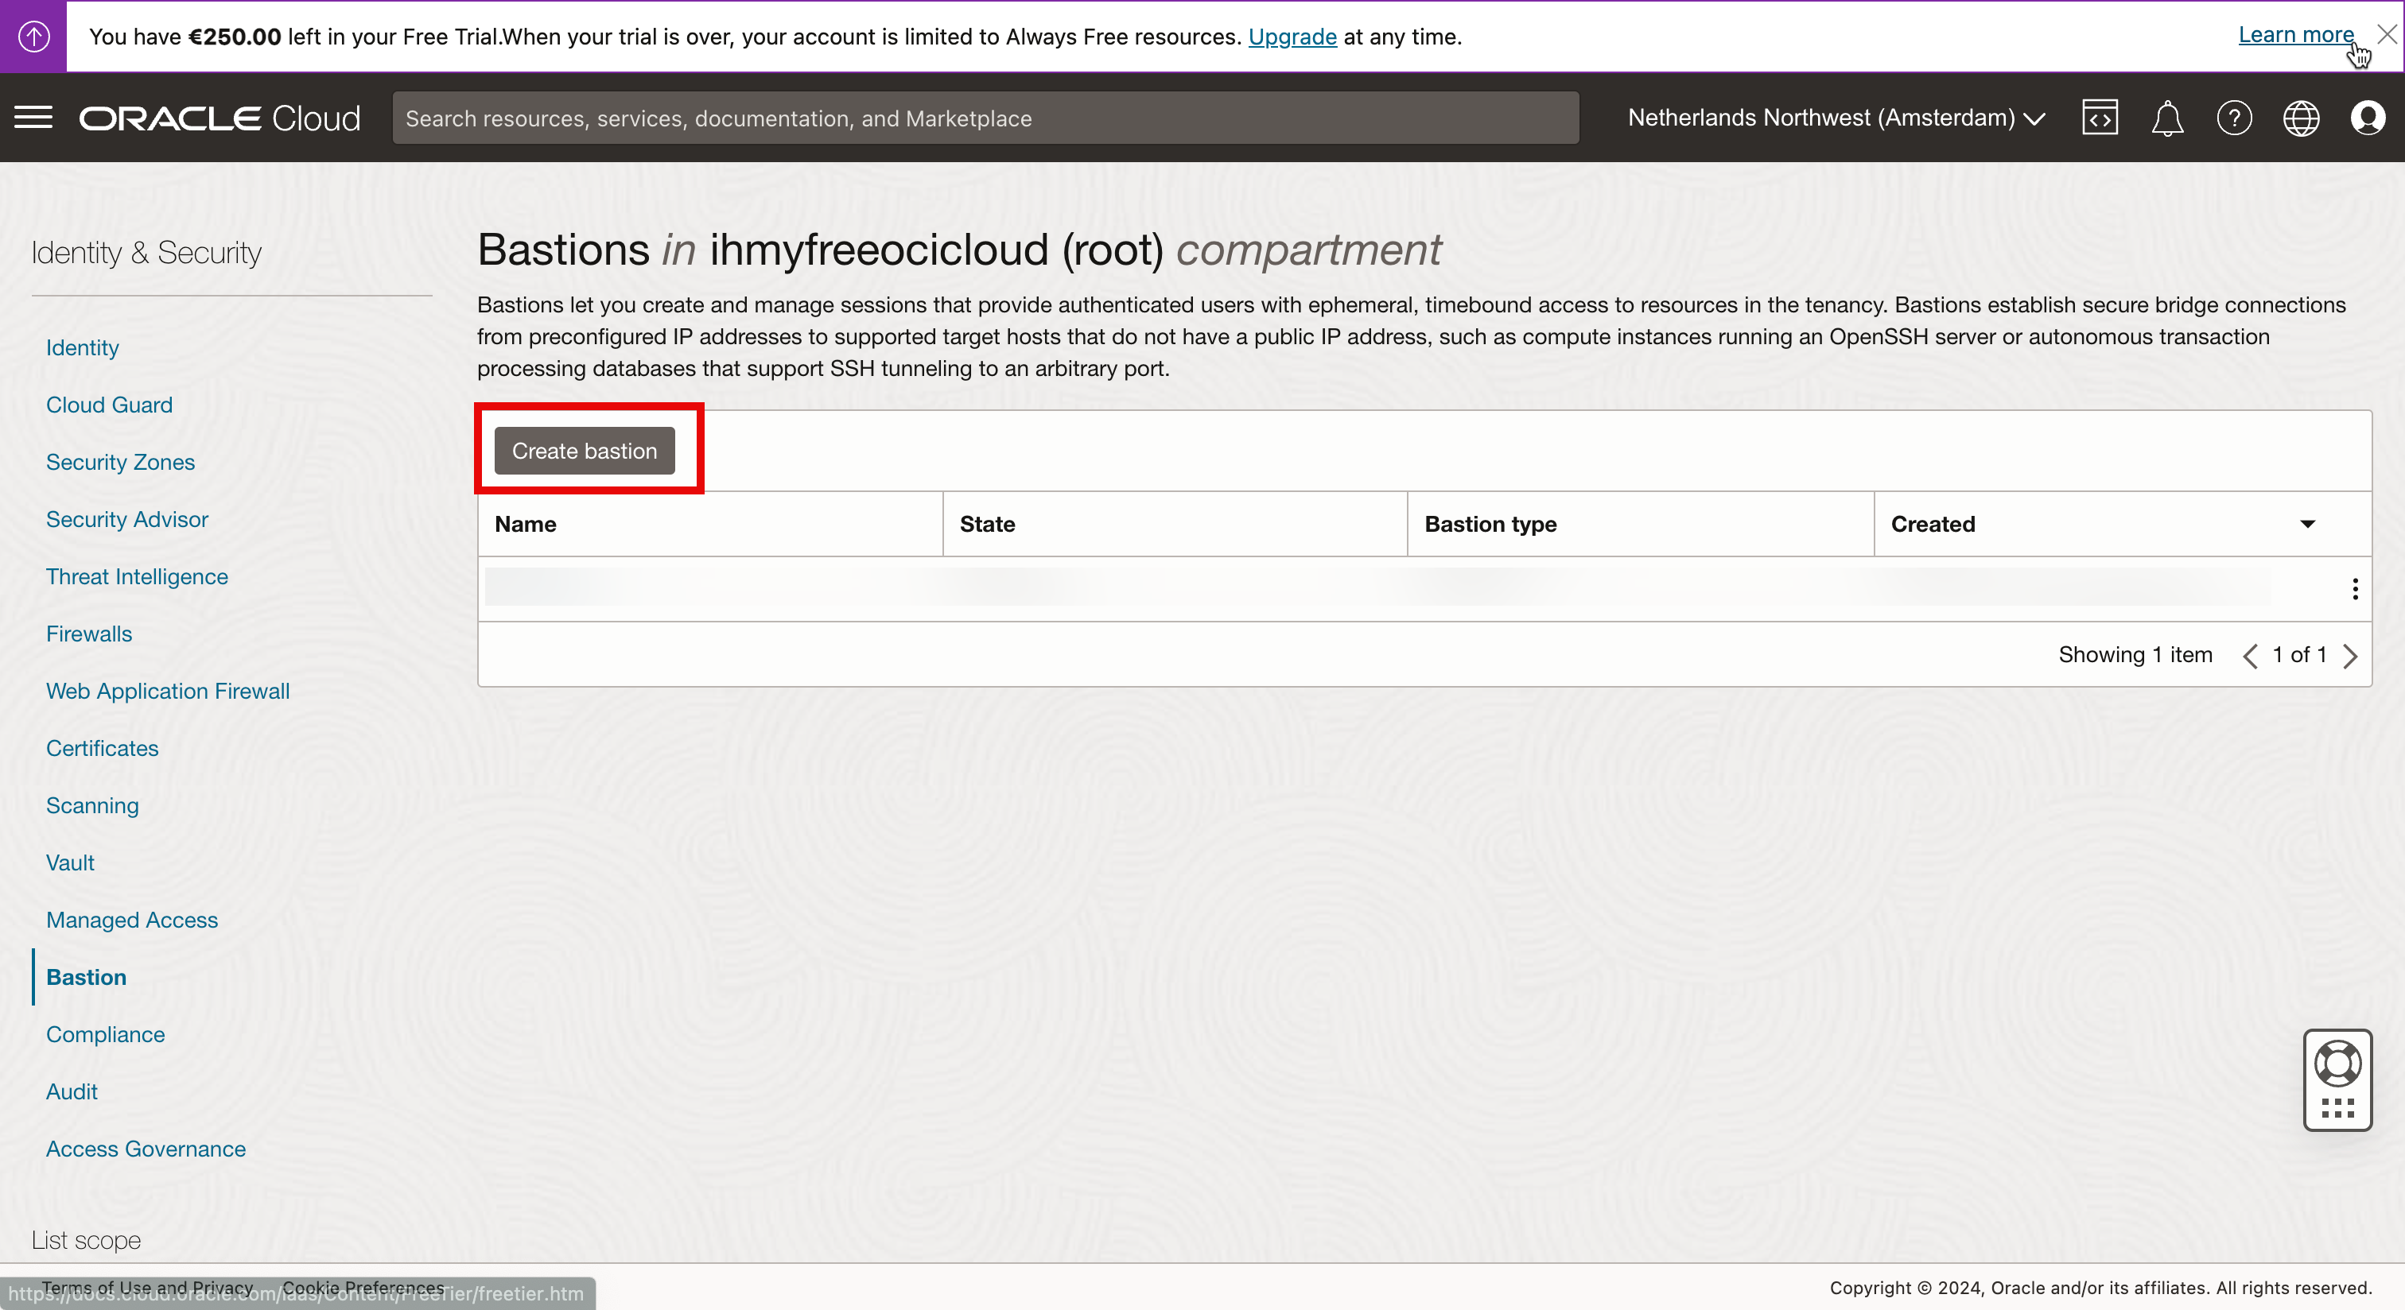Expand the Netherlands Northwest region dropdown
The width and height of the screenshot is (2405, 1310).
pyautogui.click(x=1836, y=118)
